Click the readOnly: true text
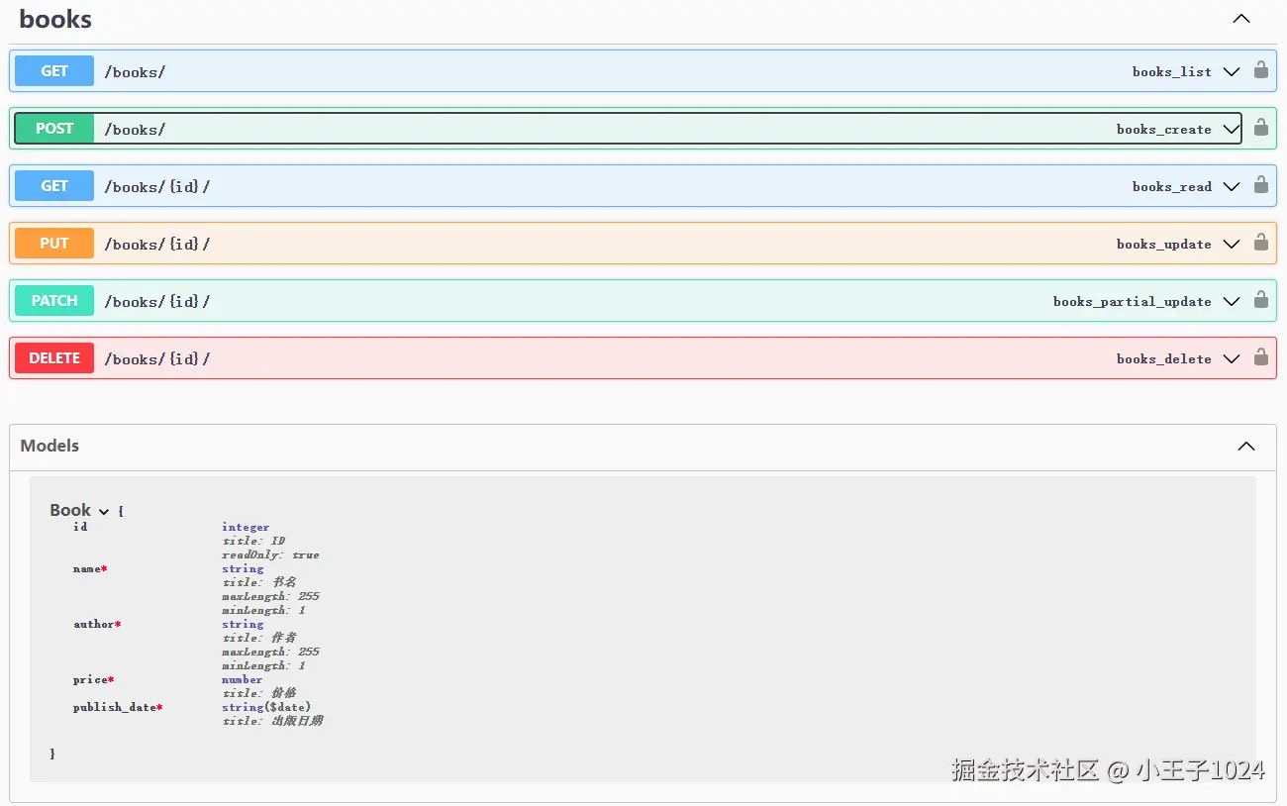 pyautogui.click(x=270, y=555)
